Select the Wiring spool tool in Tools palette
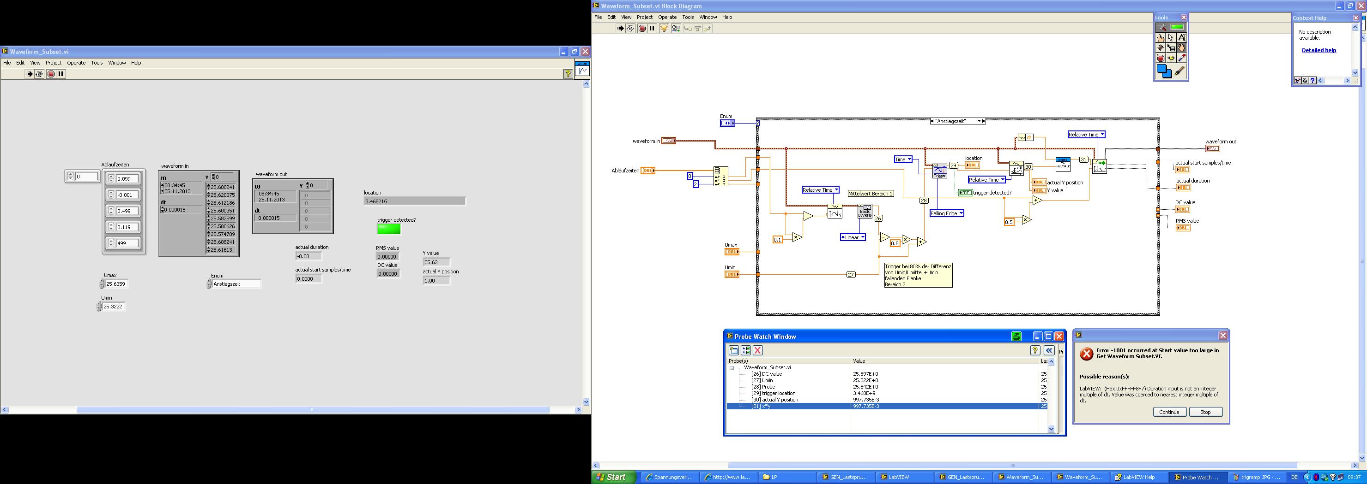 tap(1161, 47)
